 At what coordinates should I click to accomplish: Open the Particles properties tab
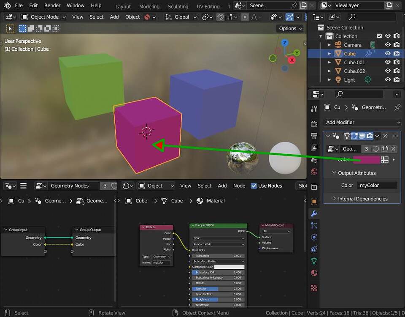[x=314, y=225]
